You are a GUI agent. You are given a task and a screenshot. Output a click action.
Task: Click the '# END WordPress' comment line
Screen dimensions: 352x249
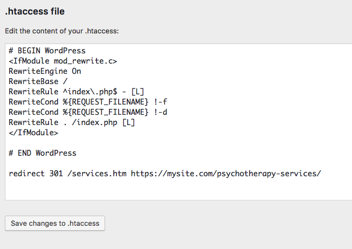click(43, 153)
